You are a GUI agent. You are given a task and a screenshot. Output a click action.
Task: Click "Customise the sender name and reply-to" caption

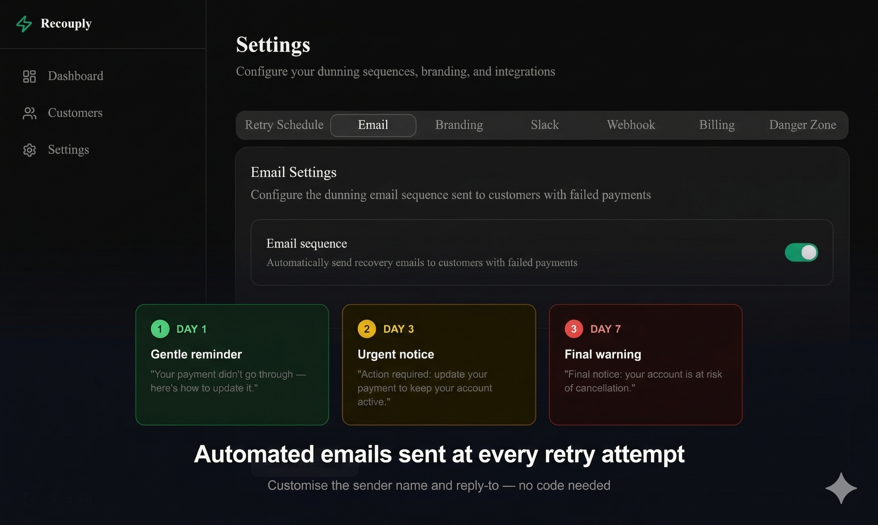point(439,485)
